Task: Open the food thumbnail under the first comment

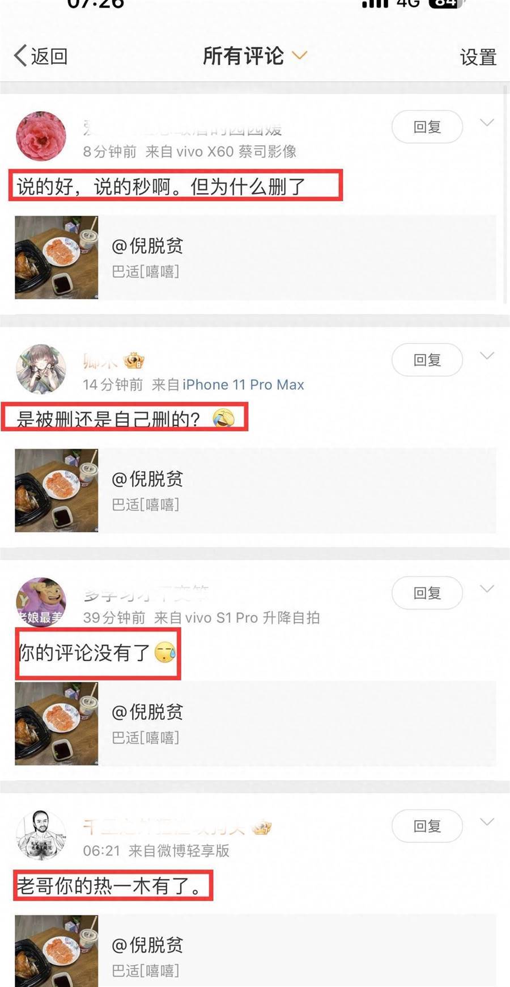Action: click(56, 257)
